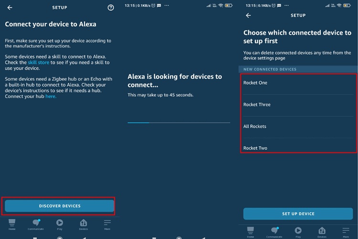Tap the Wi-Fi icon in middle screen's status bar

(221, 5)
